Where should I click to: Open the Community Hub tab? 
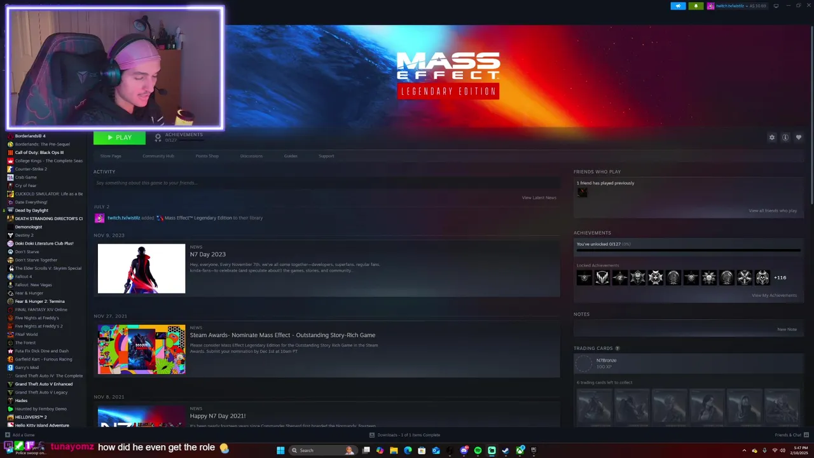(158, 156)
